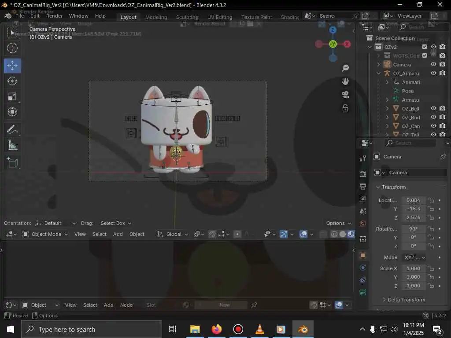Open the Global transform orientation dropdown
Image resolution: width=451 pixels, height=338 pixels.
172,234
